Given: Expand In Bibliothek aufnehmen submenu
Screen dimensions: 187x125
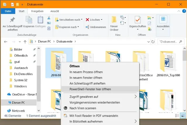Looking at the screenshot, I should pos(136,121).
